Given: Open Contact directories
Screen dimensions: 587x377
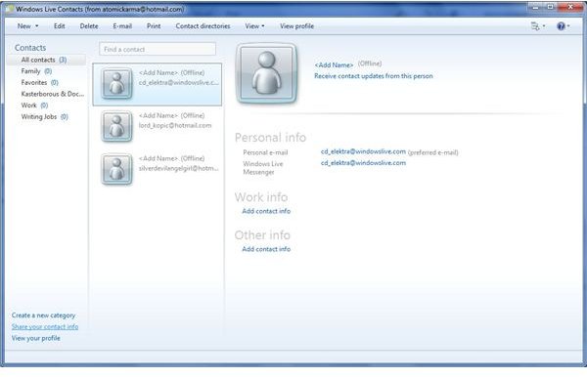Looking at the screenshot, I should [x=203, y=26].
